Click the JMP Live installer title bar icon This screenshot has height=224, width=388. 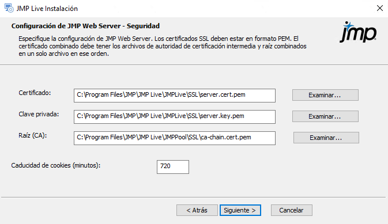click(9, 8)
